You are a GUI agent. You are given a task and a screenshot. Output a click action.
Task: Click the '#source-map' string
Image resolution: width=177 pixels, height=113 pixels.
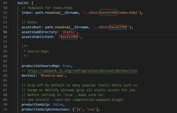pos(52,76)
